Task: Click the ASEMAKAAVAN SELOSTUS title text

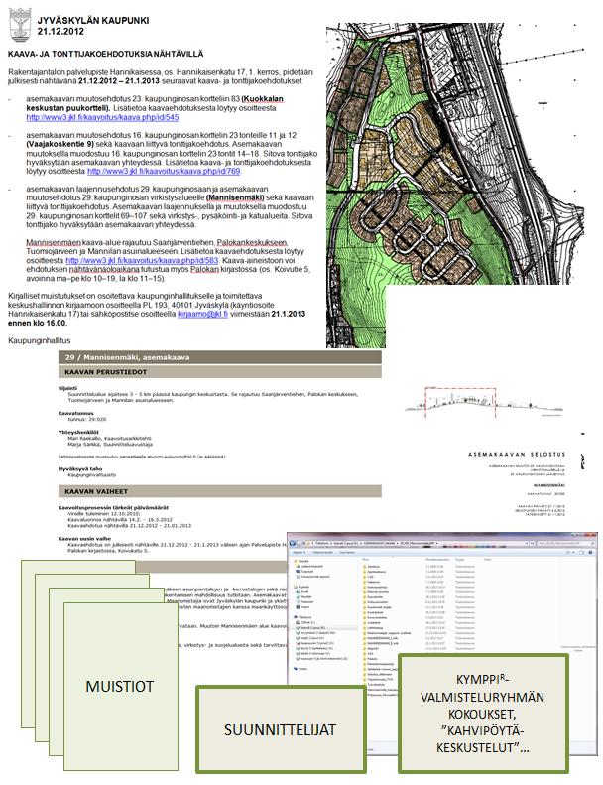Action: coord(517,455)
